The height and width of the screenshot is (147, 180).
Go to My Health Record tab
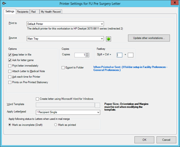click(51, 12)
